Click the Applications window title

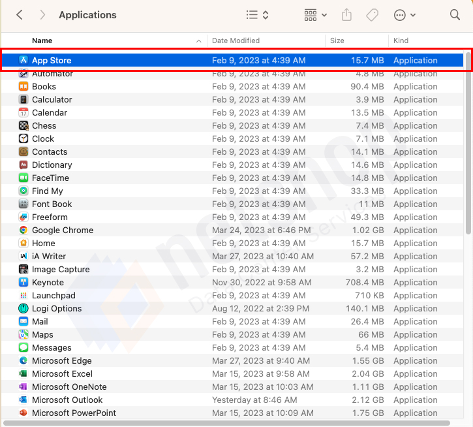coord(87,15)
